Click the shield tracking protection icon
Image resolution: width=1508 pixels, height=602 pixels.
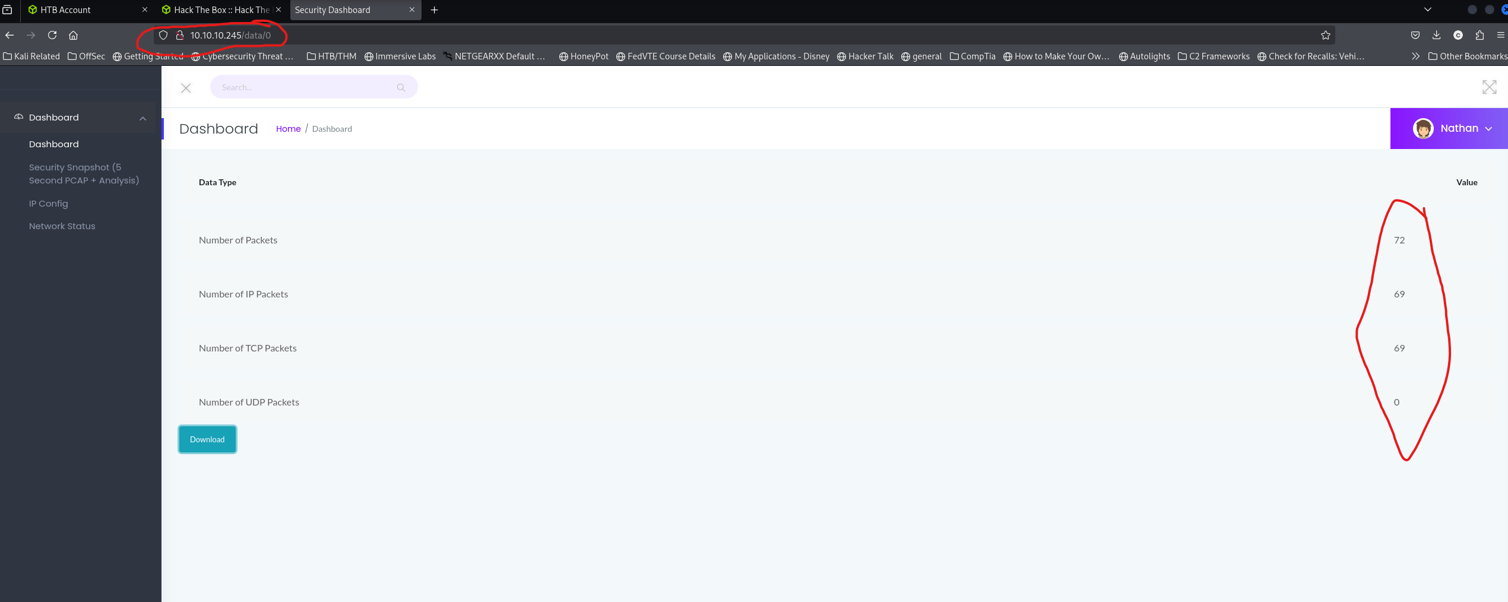point(163,35)
